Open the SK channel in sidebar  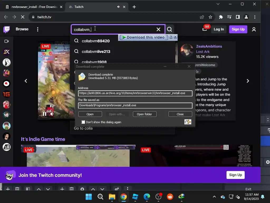[x=7, y=52]
